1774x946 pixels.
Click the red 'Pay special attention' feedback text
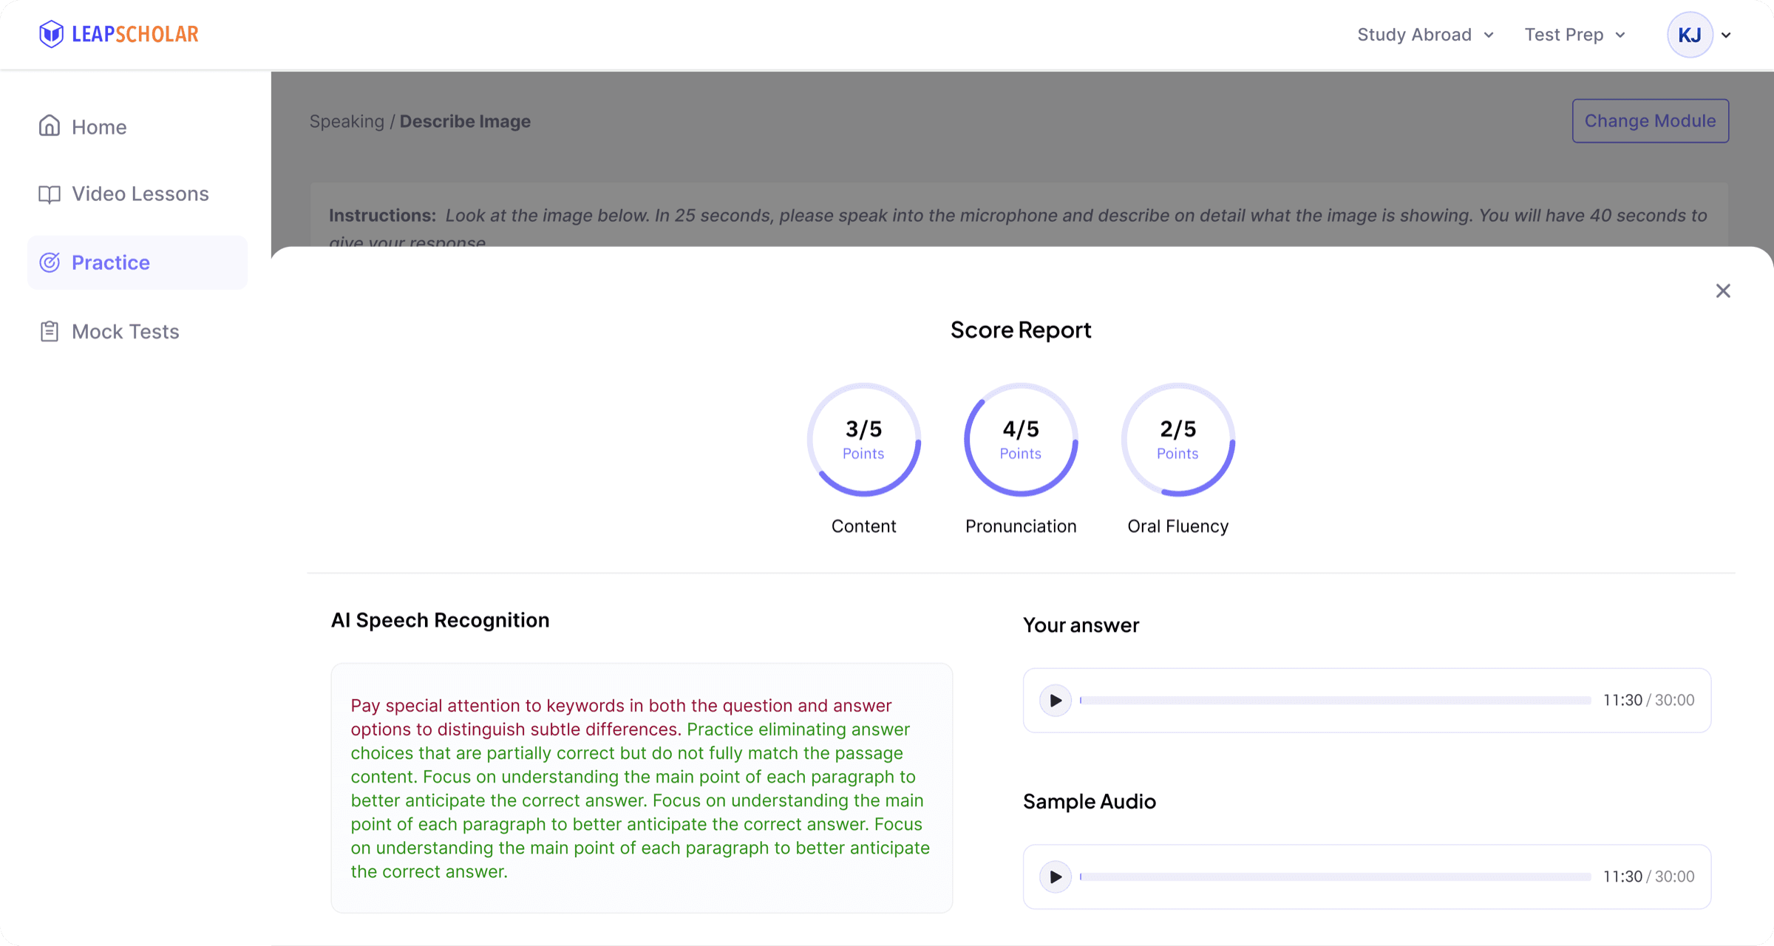click(621, 717)
